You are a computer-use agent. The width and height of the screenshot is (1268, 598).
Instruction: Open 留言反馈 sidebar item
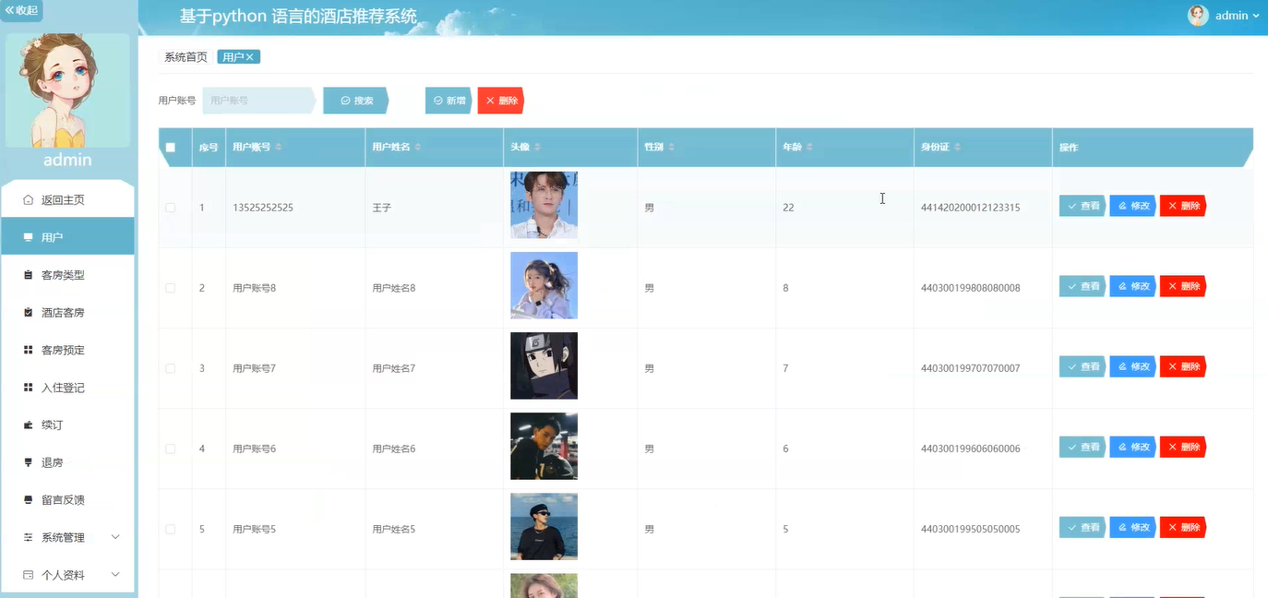(x=67, y=500)
